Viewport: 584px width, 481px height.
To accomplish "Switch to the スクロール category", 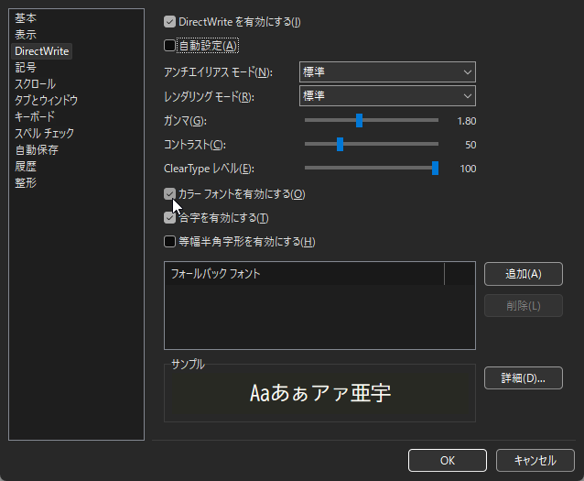I will click(35, 84).
